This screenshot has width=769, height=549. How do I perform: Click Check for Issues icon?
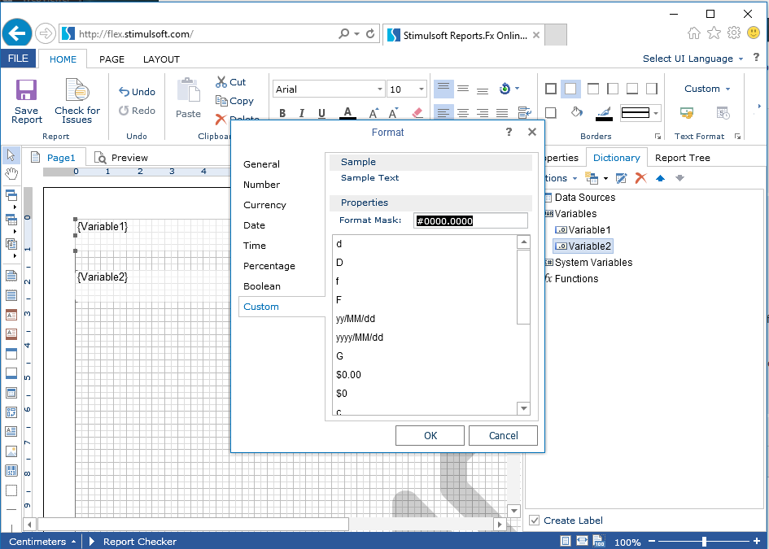point(77,91)
